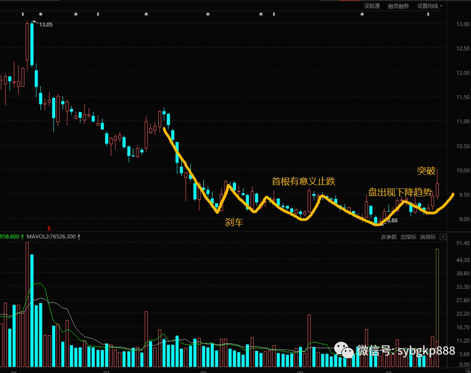The height and width of the screenshot is (373, 471).
Task: Click the 22.20 volume axis label
Action: coord(463,314)
